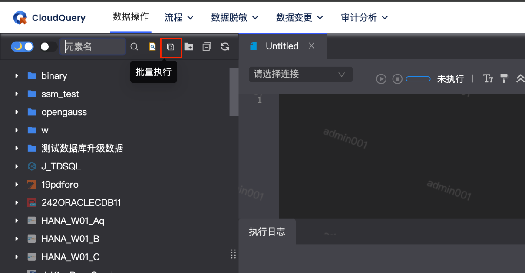Click the blue file icon on Untitled tab
Image resolution: width=525 pixels, height=273 pixels.
point(254,46)
